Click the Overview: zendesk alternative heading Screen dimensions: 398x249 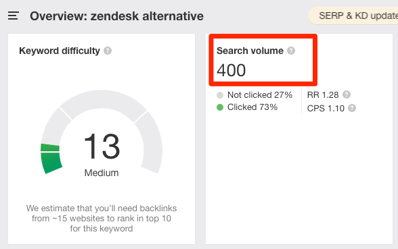click(x=116, y=16)
